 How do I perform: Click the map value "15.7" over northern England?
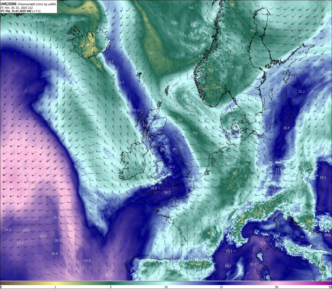(162, 145)
